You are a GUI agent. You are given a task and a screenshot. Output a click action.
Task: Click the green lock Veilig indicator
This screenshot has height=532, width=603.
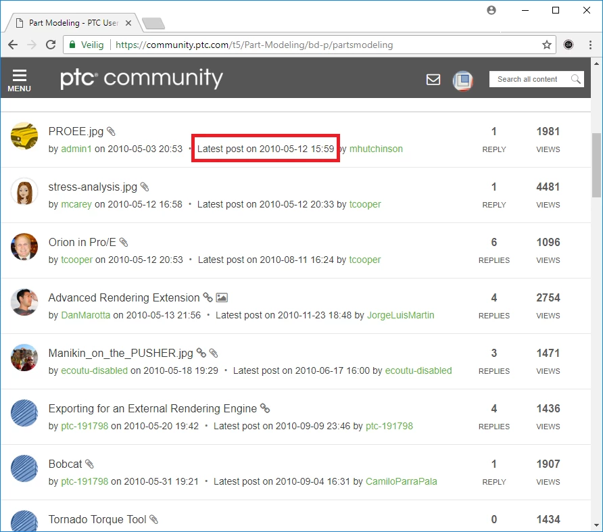pyautogui.click(x=87, y=45)
